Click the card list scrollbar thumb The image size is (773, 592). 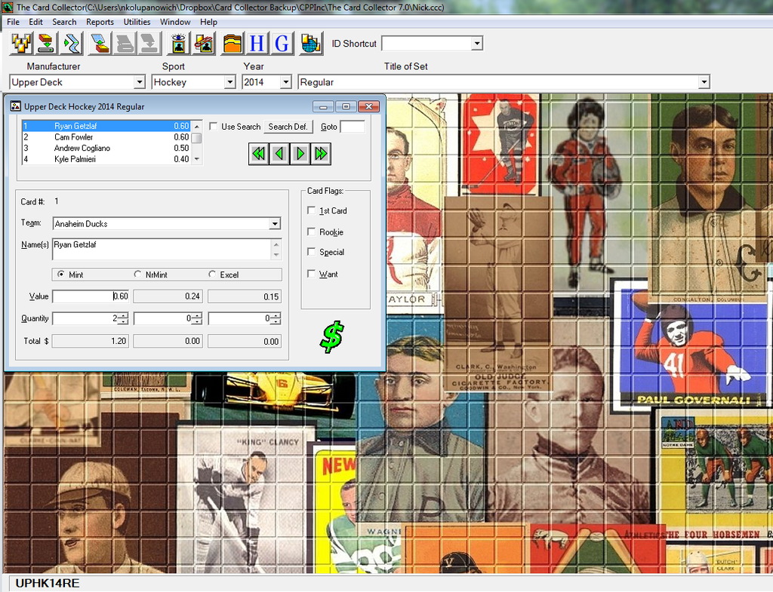coord(197,138)
